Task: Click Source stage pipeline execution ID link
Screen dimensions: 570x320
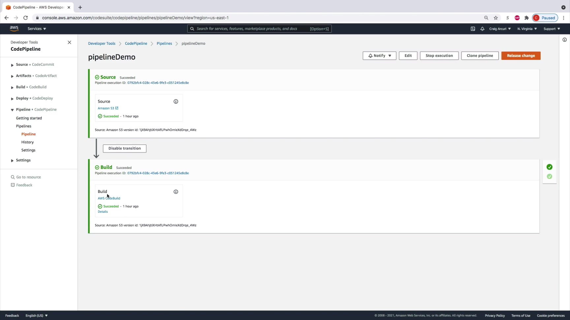Action: click(158, 83)
